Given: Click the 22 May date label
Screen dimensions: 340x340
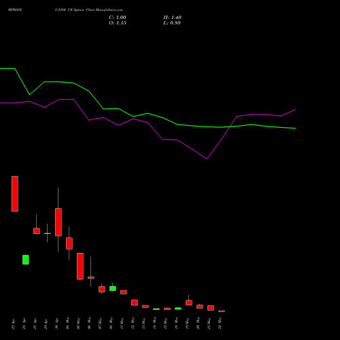Looking at the screenshot, I should coord(220,324).
